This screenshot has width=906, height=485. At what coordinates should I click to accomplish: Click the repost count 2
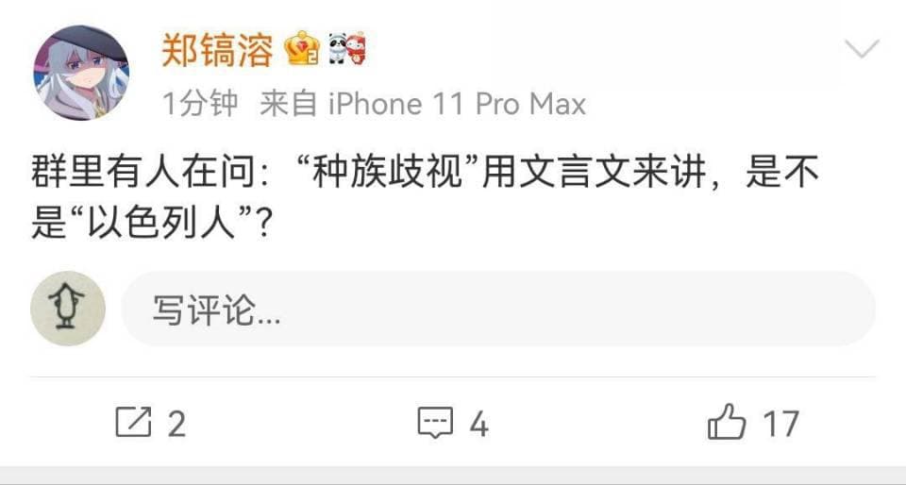coord(176,424)
